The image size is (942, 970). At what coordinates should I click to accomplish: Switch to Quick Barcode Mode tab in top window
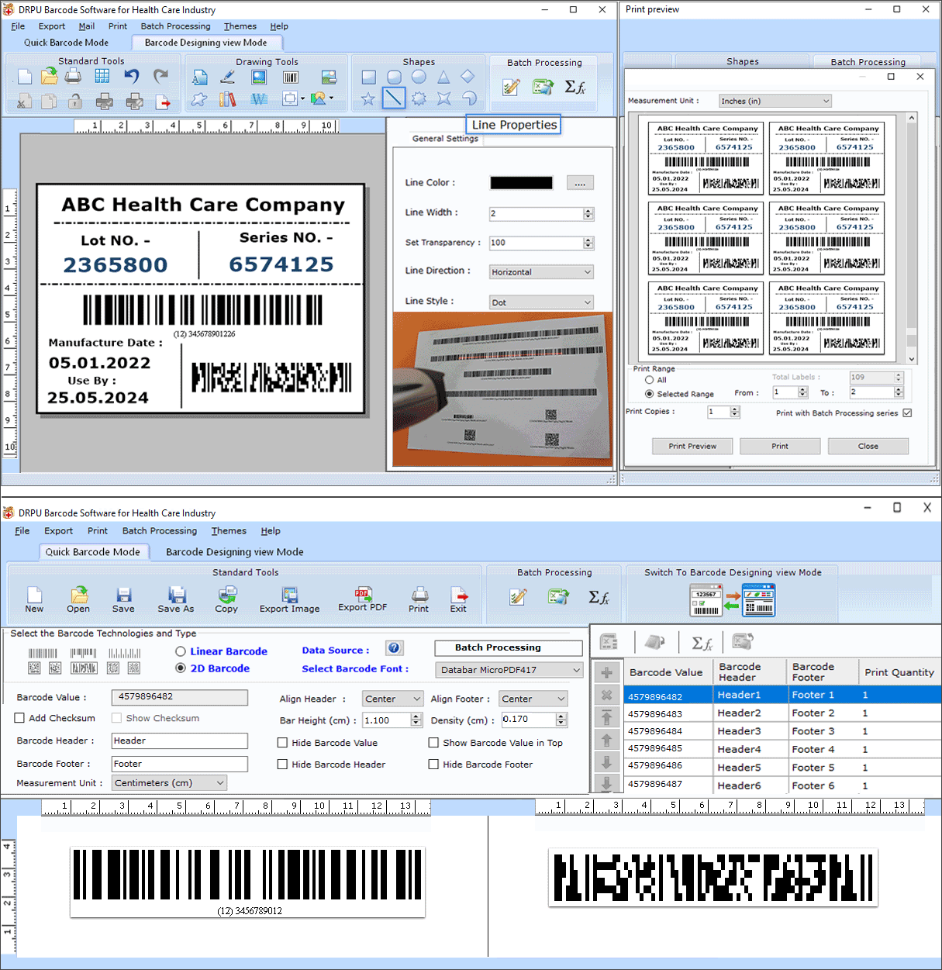pos(66,43)
